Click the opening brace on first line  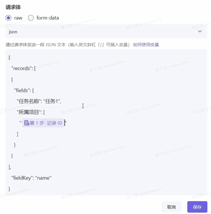click(x=9, y=58)
